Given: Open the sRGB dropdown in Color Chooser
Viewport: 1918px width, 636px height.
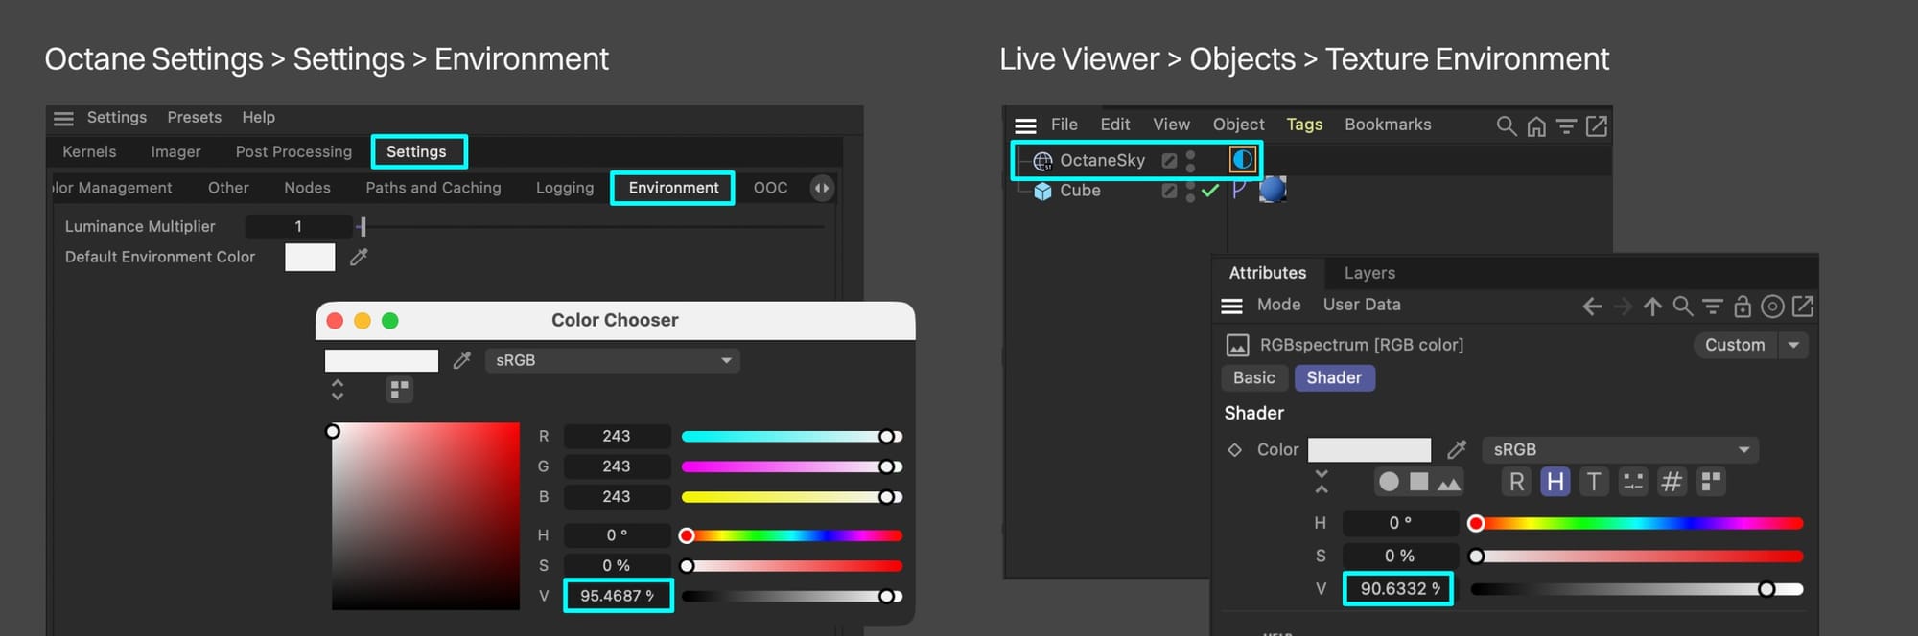Looking at the screenshot, I should click(613, 360).
